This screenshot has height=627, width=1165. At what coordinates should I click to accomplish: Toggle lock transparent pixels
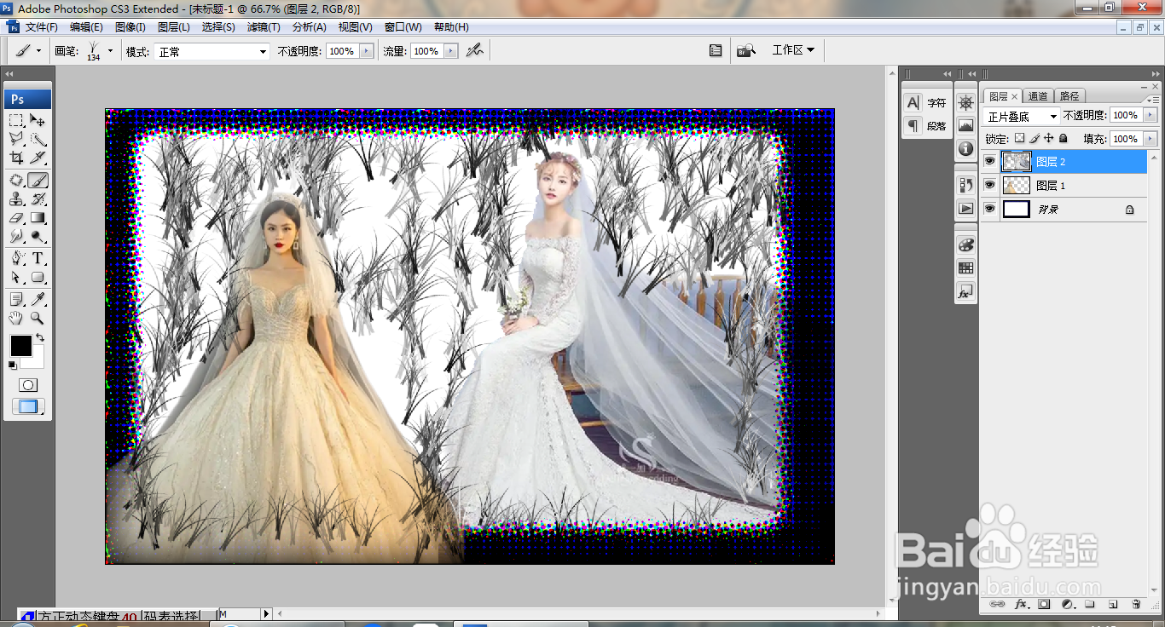coord(1019,138)
